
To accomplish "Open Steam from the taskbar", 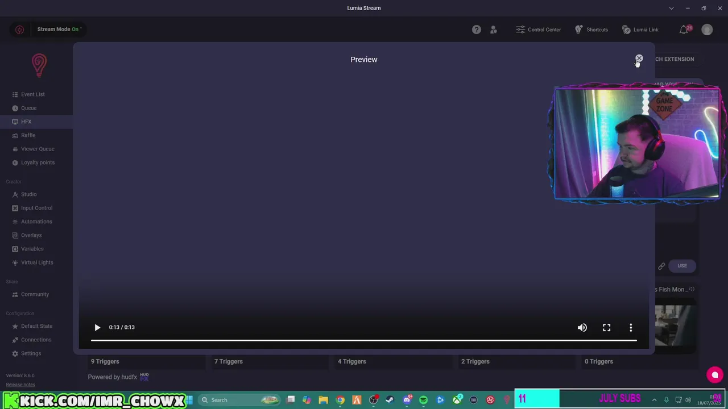I will point(390,400).
